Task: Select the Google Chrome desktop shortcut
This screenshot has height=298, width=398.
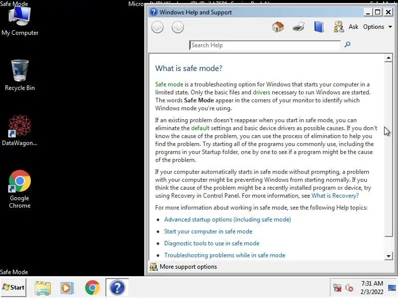Action: coord(20,189)
